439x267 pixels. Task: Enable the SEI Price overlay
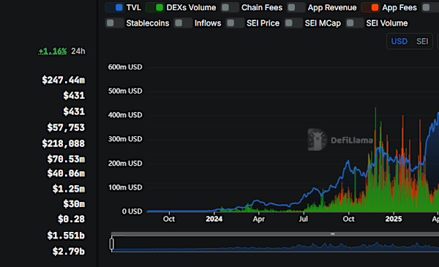point(235,23)
